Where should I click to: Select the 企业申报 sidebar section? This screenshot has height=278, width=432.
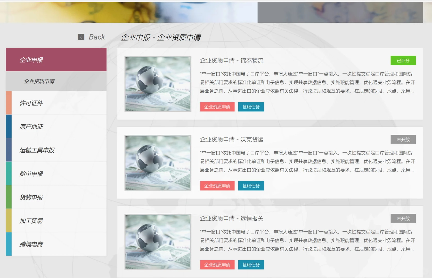(x=56, y=59)
